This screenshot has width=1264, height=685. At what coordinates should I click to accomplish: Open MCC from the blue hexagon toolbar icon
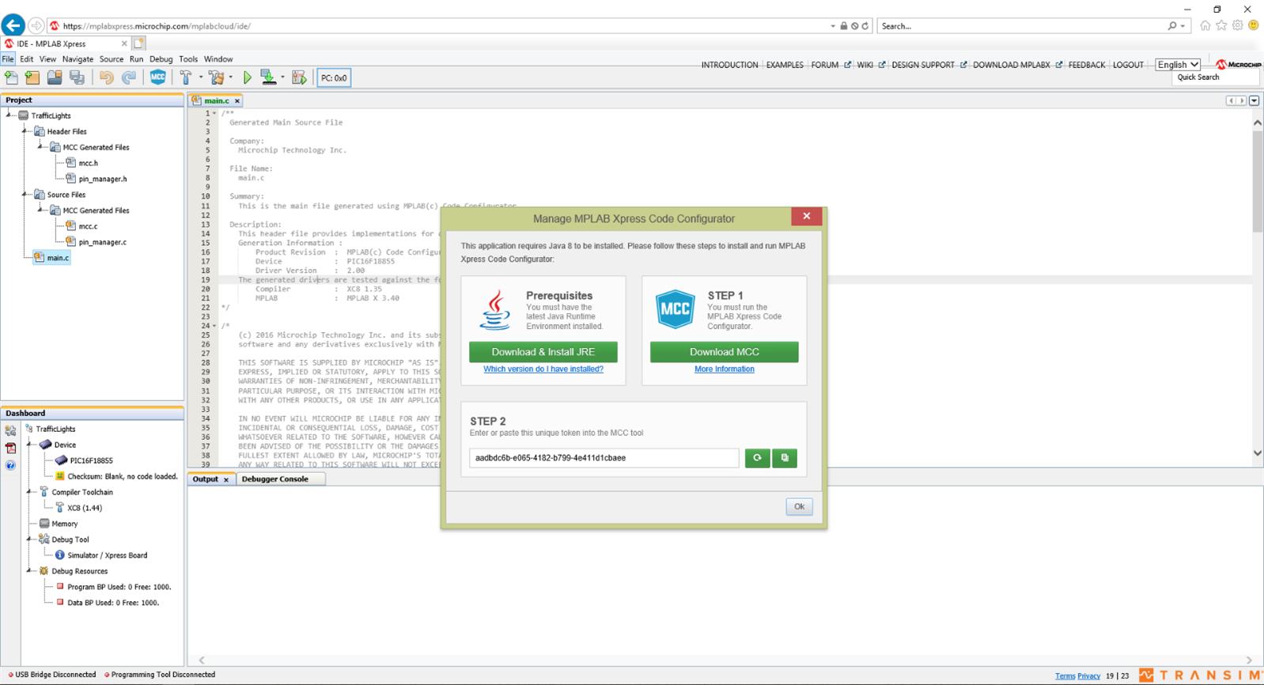pyautogui.click(x=158, y=78)
